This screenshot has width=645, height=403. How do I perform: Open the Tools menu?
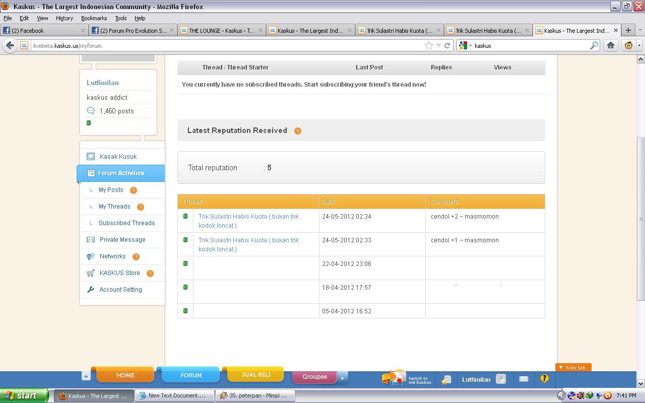121,18
